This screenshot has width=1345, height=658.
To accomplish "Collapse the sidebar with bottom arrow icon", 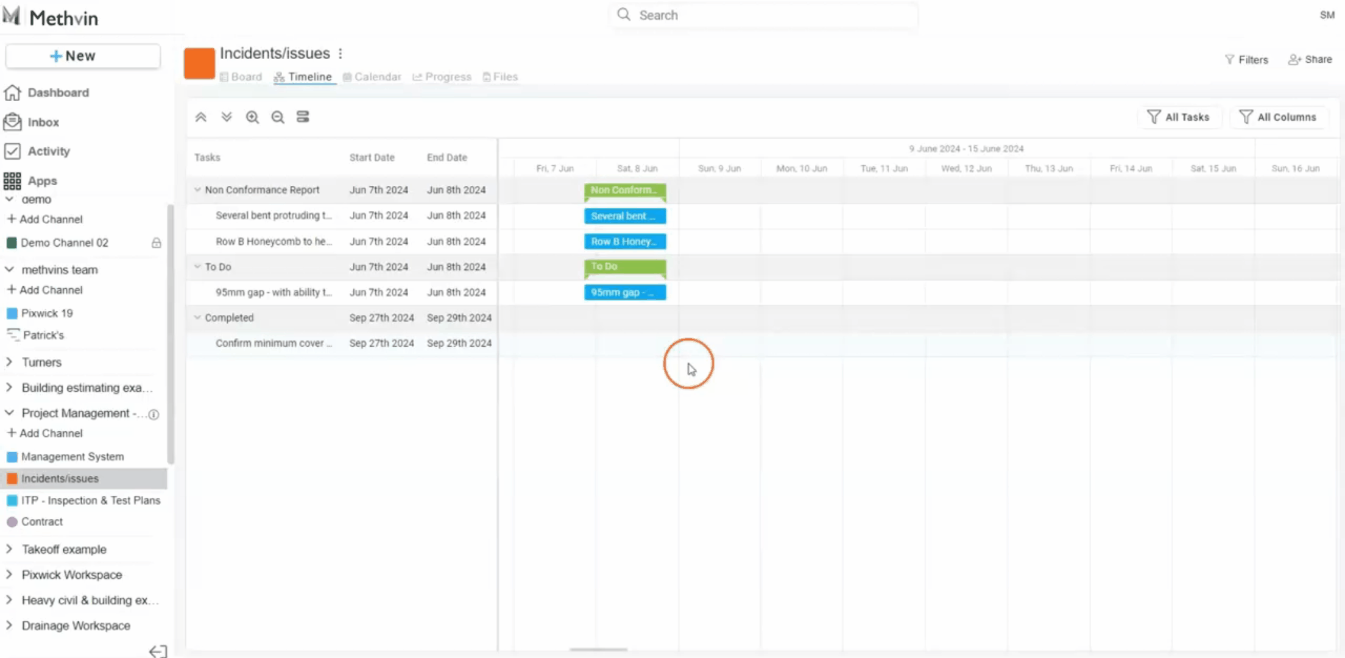I will [158, 651].
